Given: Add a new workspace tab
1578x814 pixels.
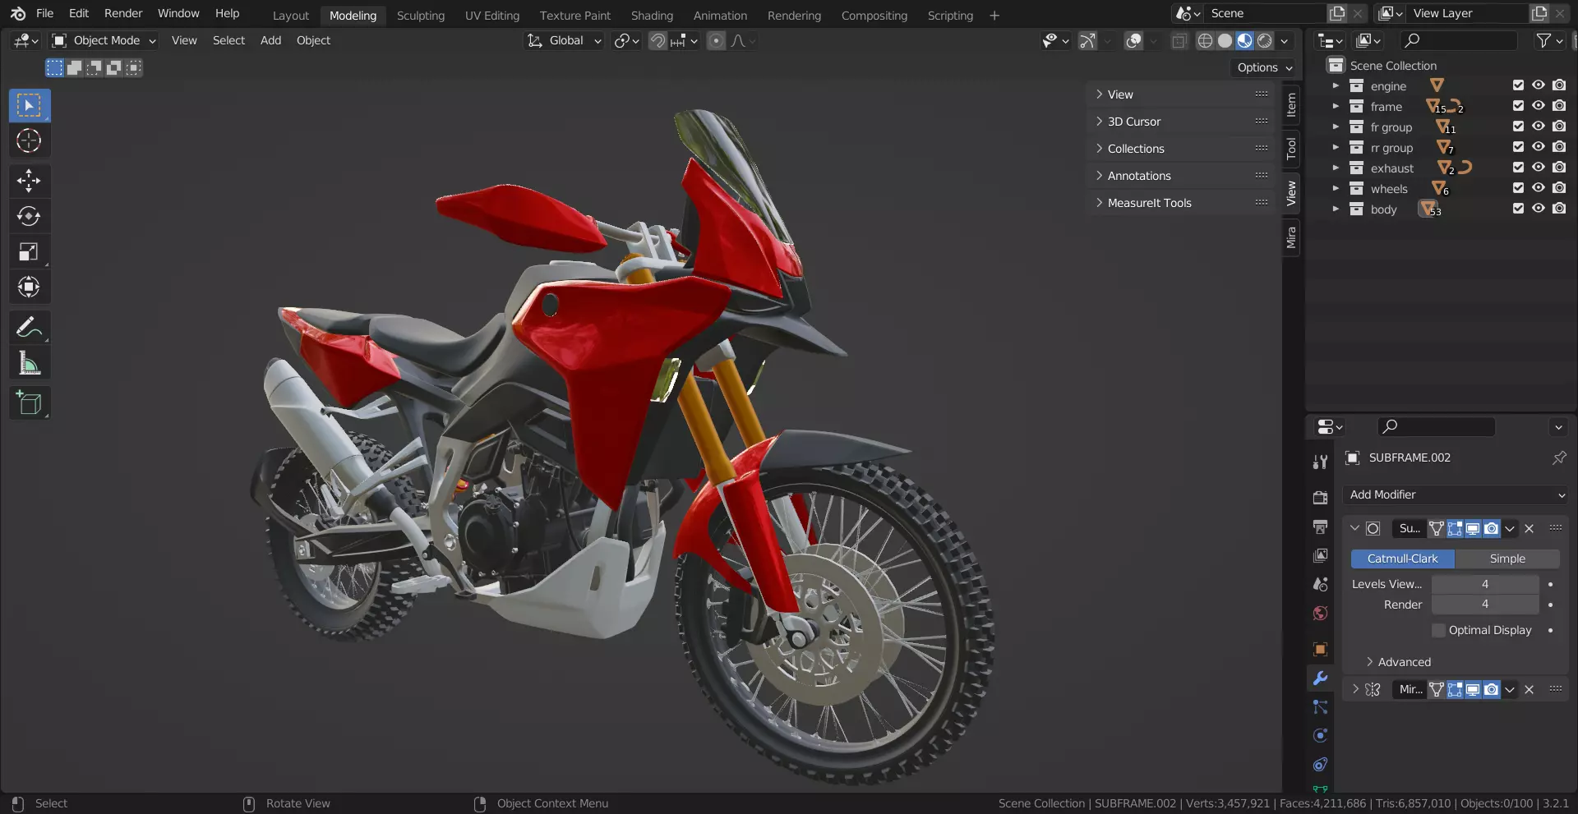Looking at the screenshot, I should [x=994, y=15].
